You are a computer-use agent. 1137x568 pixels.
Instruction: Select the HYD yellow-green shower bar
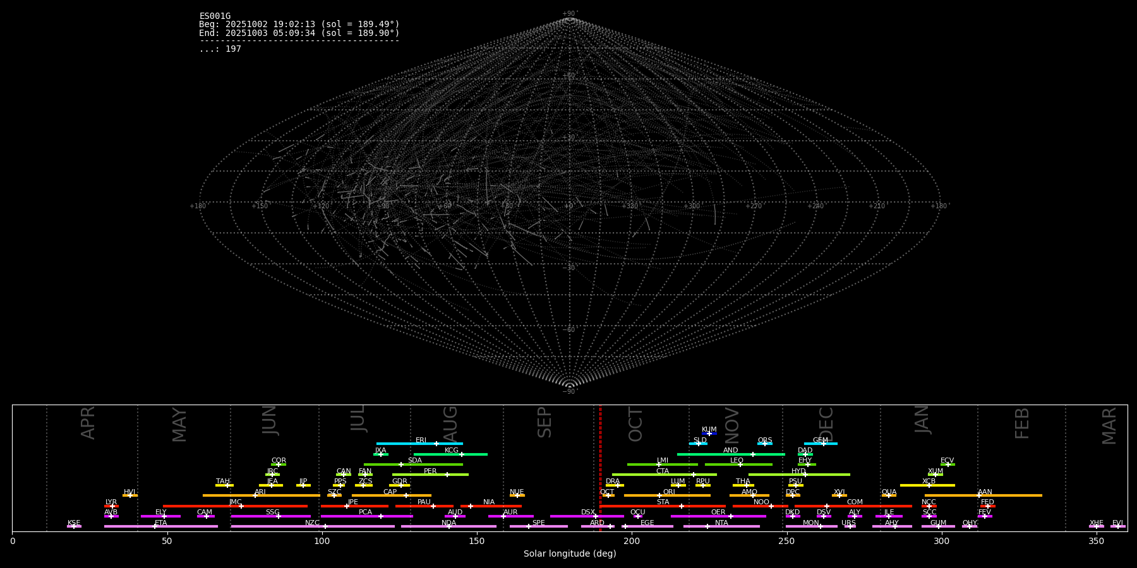[799, 475]
